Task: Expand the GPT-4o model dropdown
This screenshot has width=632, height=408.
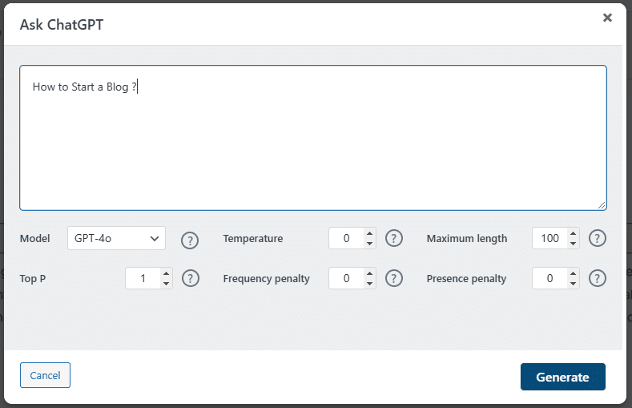Action: coord(116,238)
